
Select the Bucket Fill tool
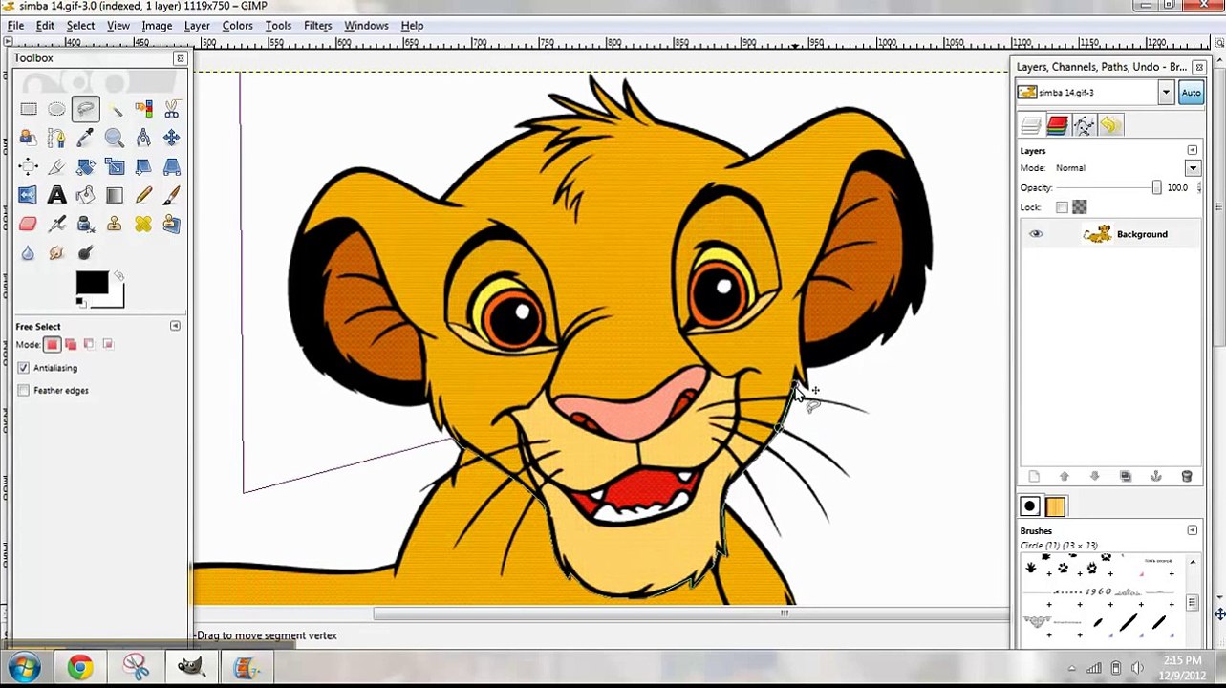(x=85, y=196)
